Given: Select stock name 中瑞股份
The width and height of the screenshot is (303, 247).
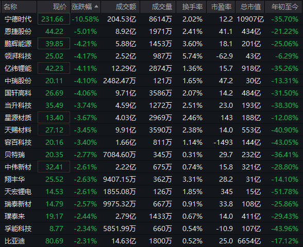Looking at the screenshot, I should (18, 81).
